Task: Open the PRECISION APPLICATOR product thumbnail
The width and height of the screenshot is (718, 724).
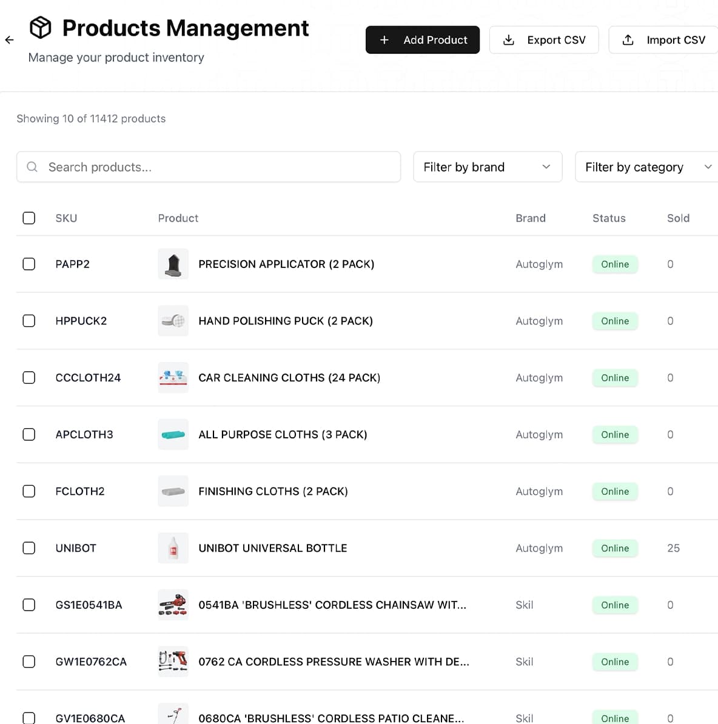Action: (x=173, y=264)
